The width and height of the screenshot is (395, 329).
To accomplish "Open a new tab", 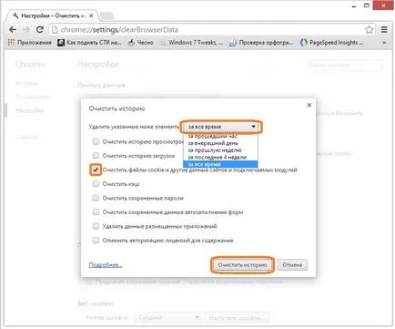I will [x=106, y=15].
